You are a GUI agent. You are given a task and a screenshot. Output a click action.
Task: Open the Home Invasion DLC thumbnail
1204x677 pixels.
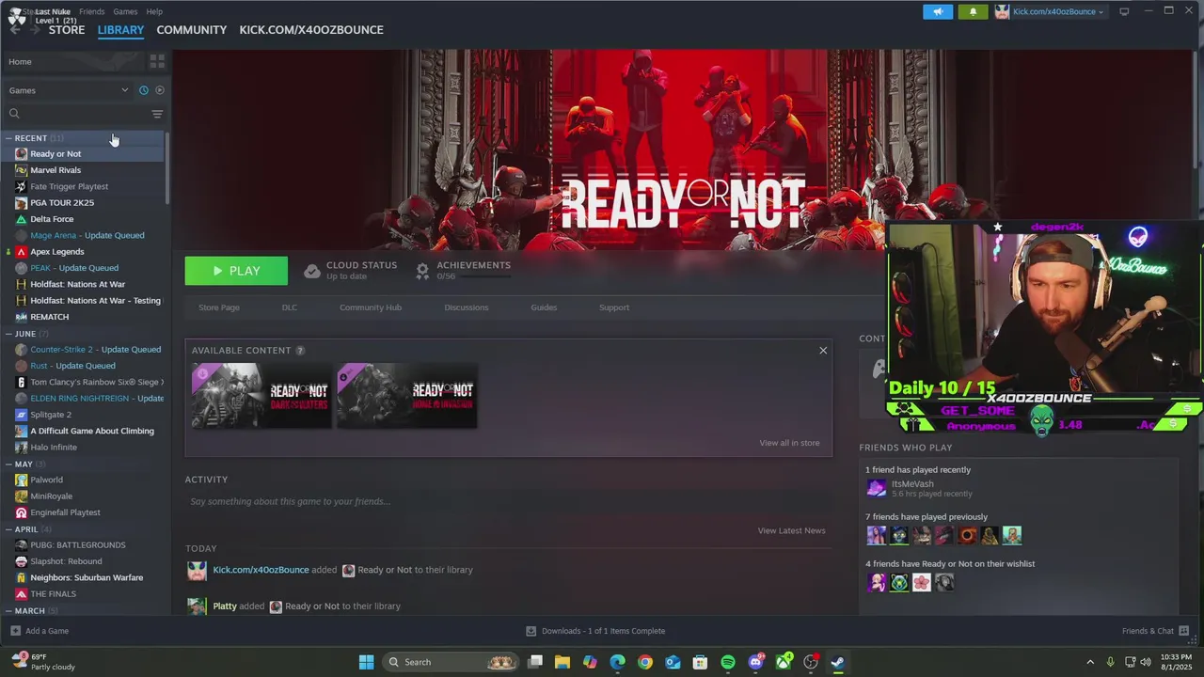click(x=407, y=396)
